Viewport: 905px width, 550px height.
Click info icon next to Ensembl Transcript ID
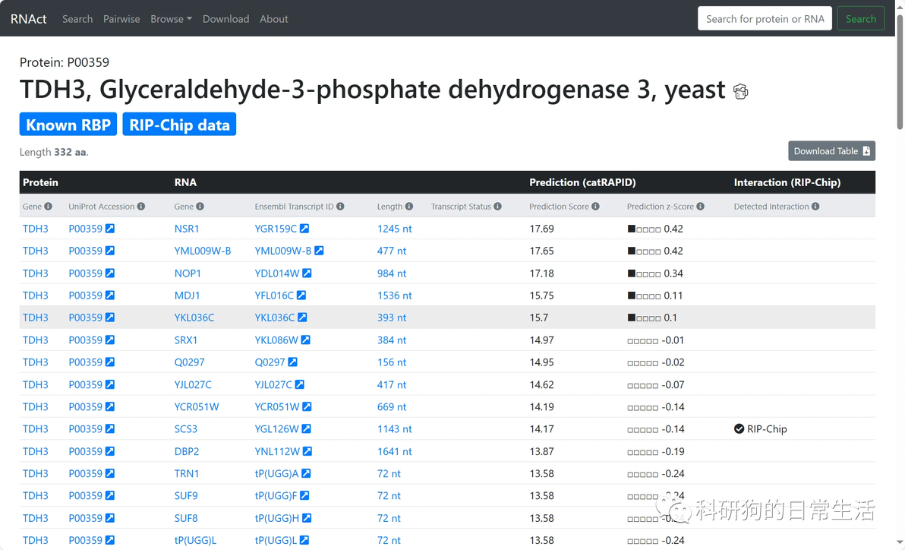[x=340, y=207]
